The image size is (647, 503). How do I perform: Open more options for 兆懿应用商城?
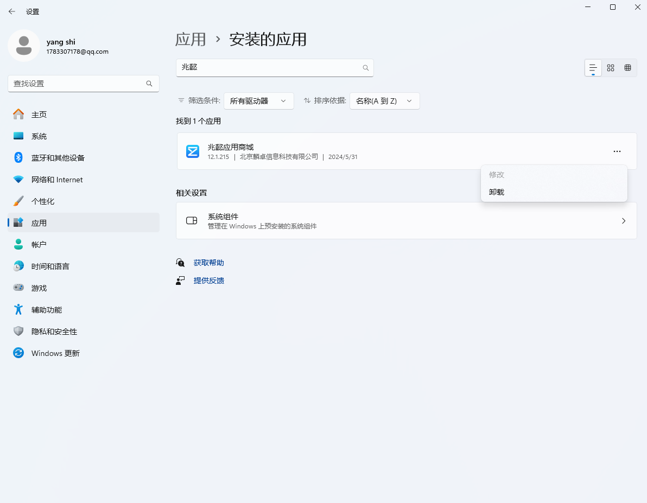(x=617, y=151)
